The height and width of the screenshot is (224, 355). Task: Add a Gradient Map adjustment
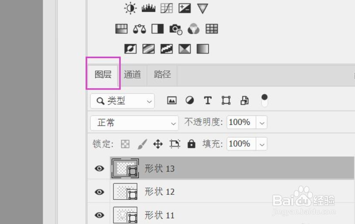[203, 49]
